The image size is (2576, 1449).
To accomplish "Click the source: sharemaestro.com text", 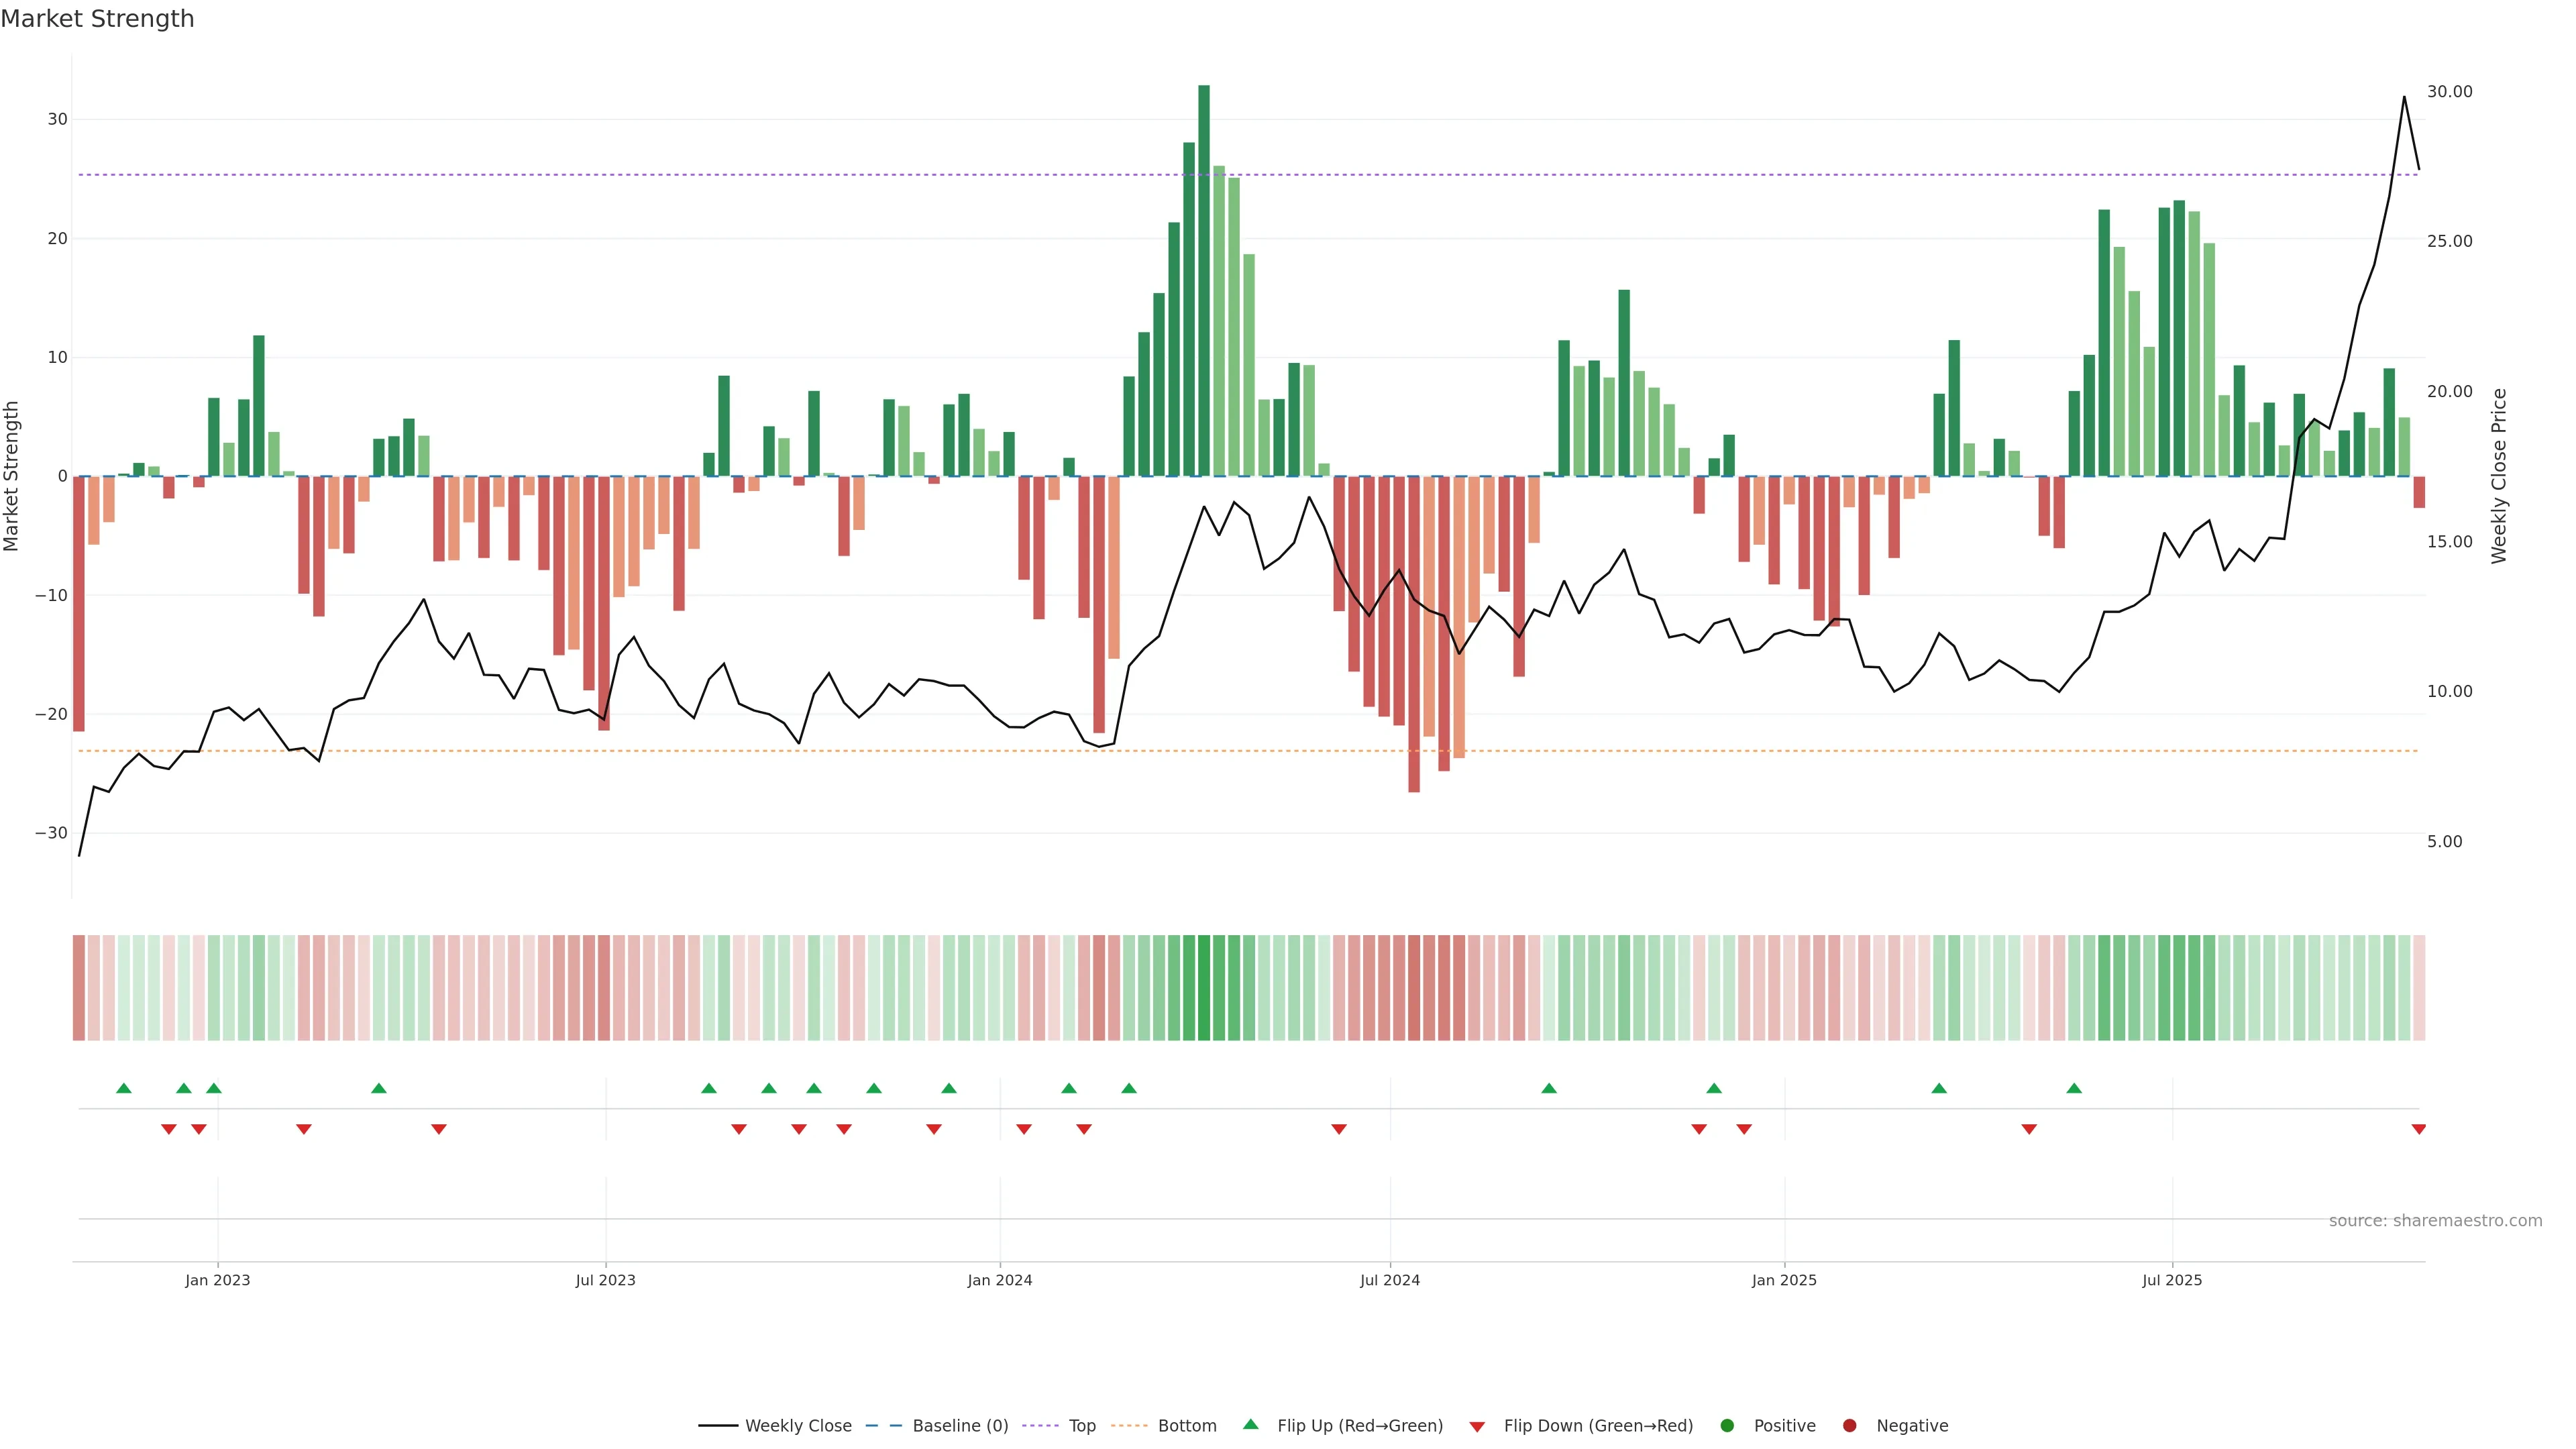I will (x=2435, y=1220).
